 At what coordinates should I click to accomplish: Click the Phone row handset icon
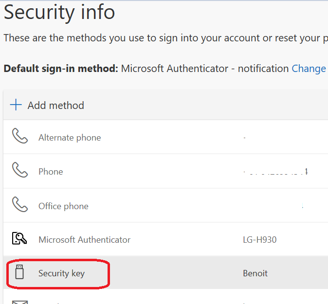point(19,171)
